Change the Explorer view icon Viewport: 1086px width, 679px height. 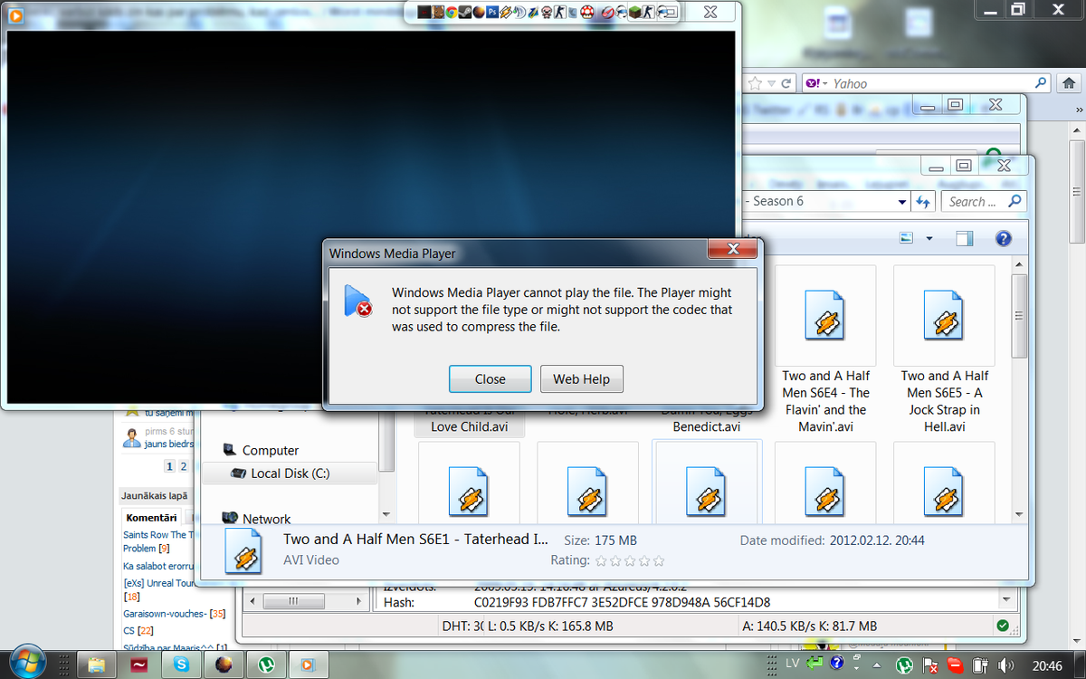click(x=907, y=238)
